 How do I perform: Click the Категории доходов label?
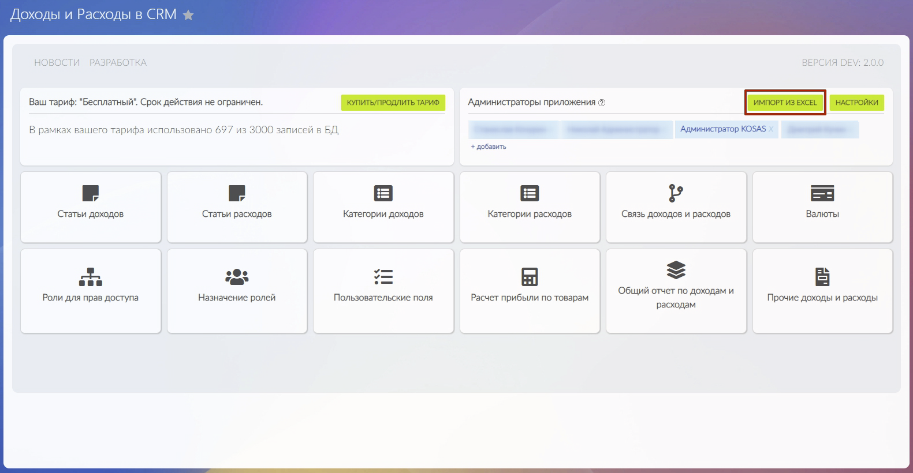pyautogui.click(x=383, y=214)
